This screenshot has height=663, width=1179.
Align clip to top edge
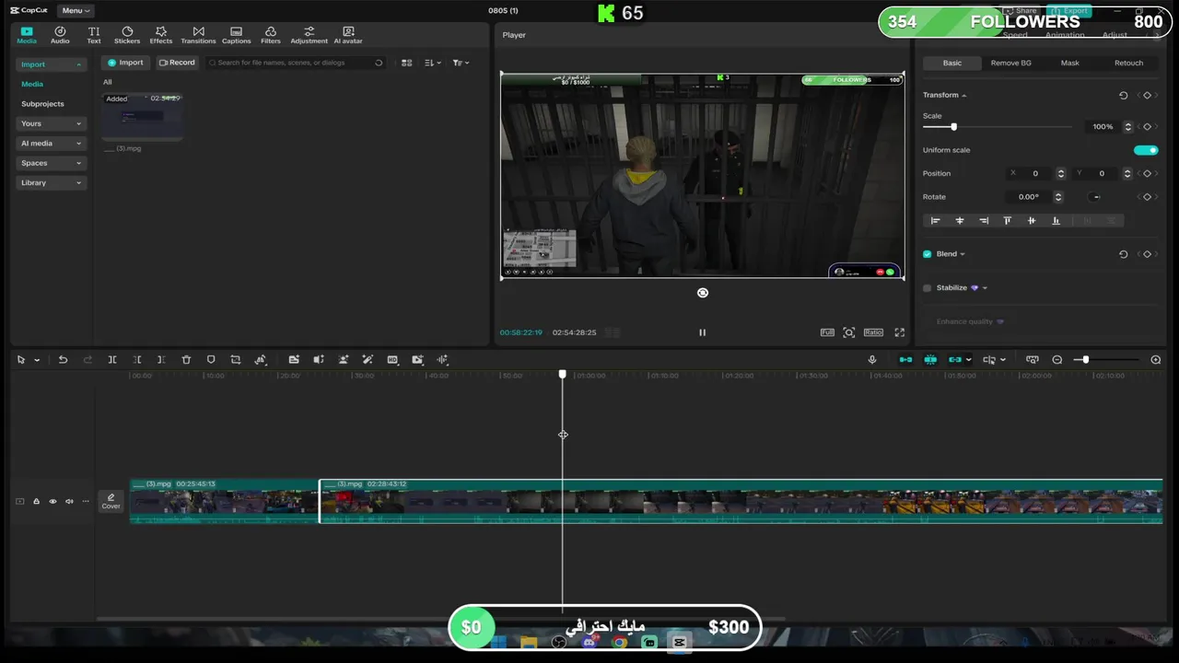coord(1007,221)
